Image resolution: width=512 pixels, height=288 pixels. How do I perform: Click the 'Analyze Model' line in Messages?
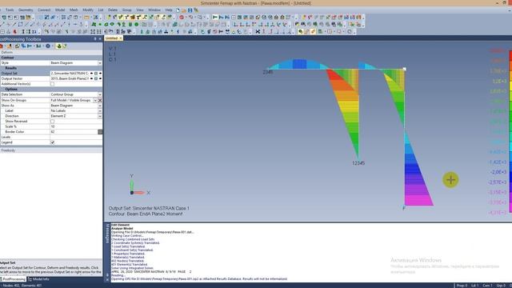coord(122,229)
